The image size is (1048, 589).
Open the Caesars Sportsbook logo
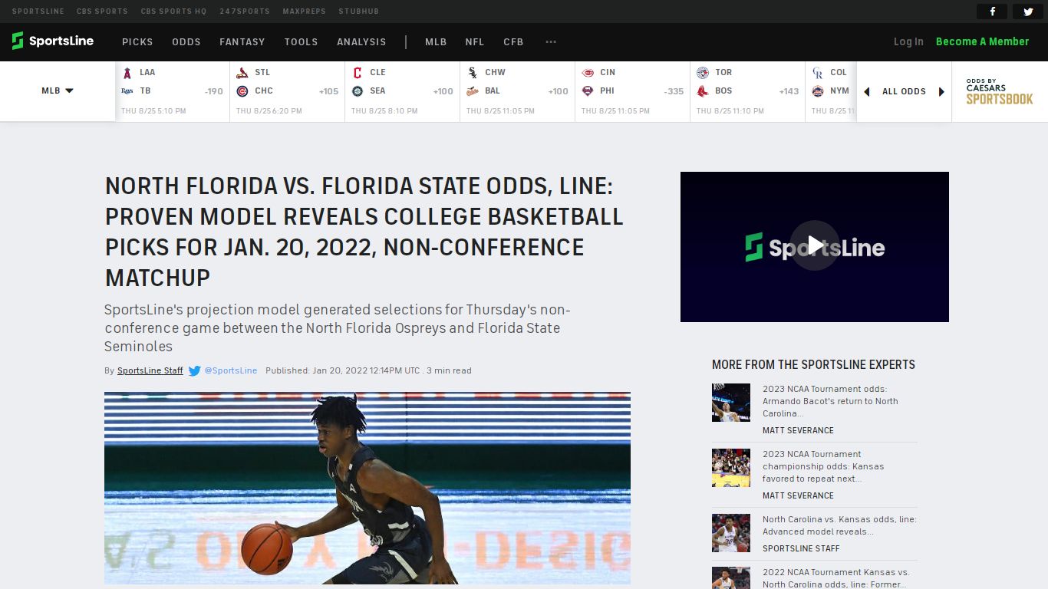point(1000,91)
